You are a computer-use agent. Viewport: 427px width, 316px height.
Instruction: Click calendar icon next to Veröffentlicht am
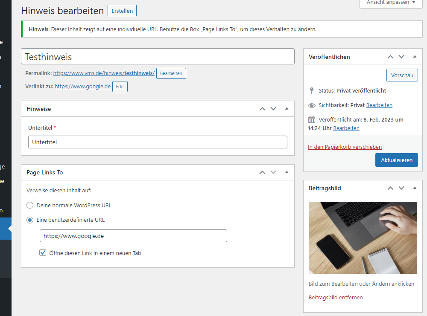[312, 119]
